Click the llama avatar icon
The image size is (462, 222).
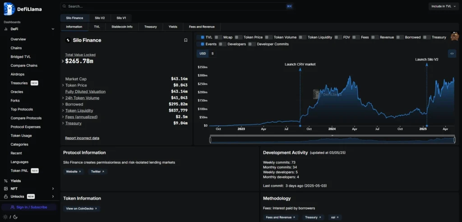(x=455, y=36)
